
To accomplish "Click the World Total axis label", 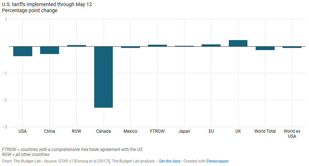I will tap(265, 131).
